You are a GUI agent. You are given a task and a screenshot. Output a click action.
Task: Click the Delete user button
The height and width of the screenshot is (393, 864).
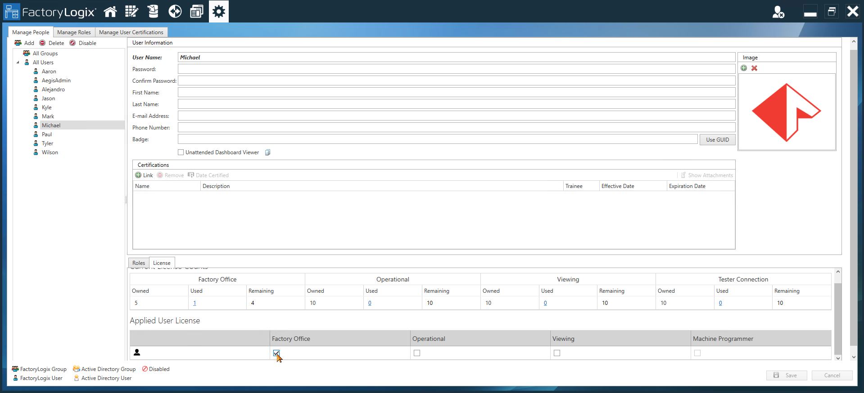52,43
